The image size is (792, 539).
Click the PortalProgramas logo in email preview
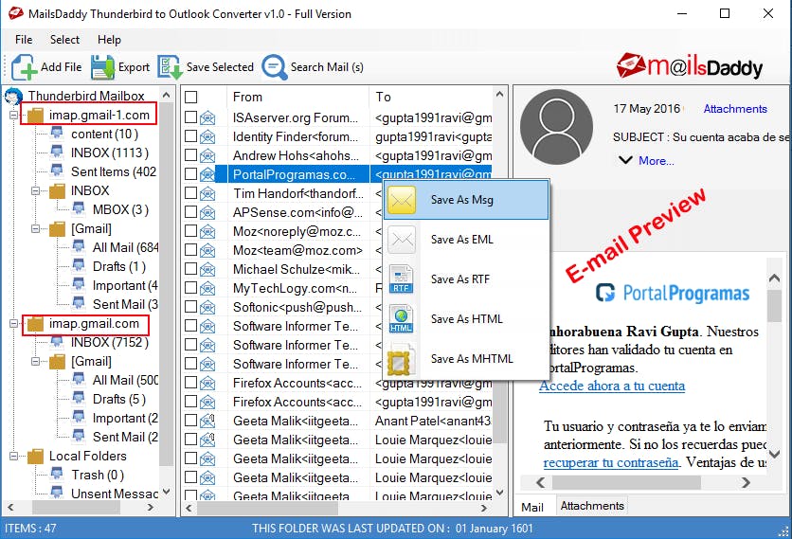[672, 293]
